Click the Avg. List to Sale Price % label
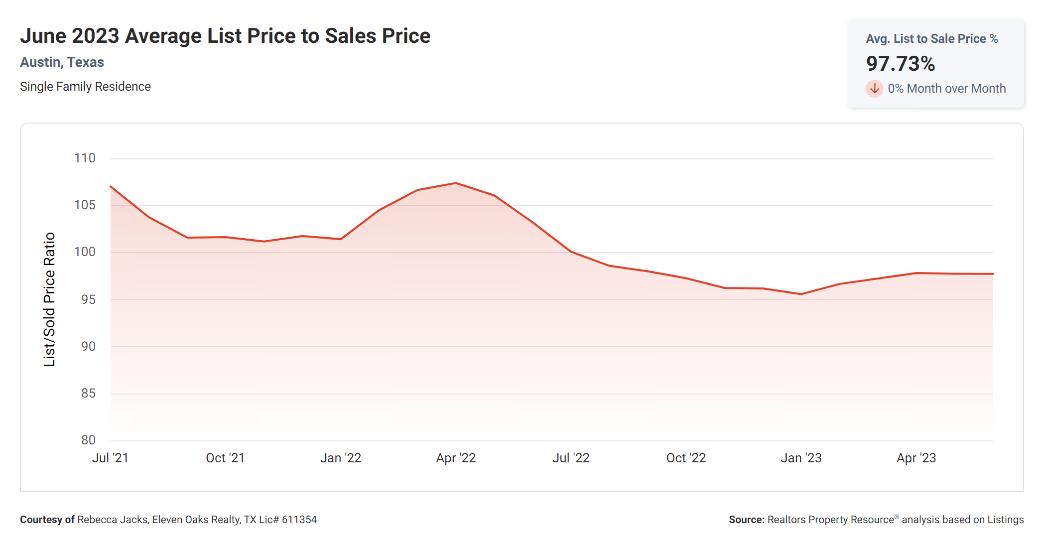 click(931, 39)
